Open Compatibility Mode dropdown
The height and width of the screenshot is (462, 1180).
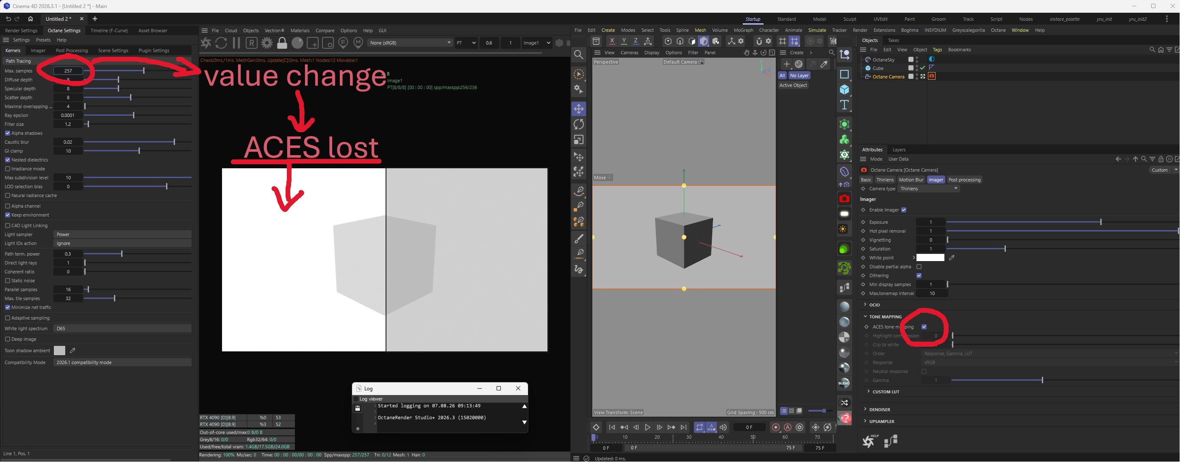[x=122, y=362]
